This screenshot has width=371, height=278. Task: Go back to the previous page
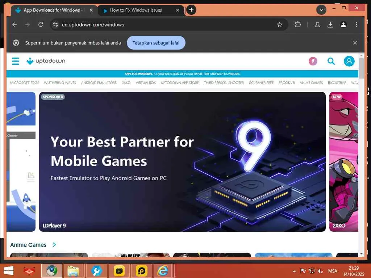(14, 25)
